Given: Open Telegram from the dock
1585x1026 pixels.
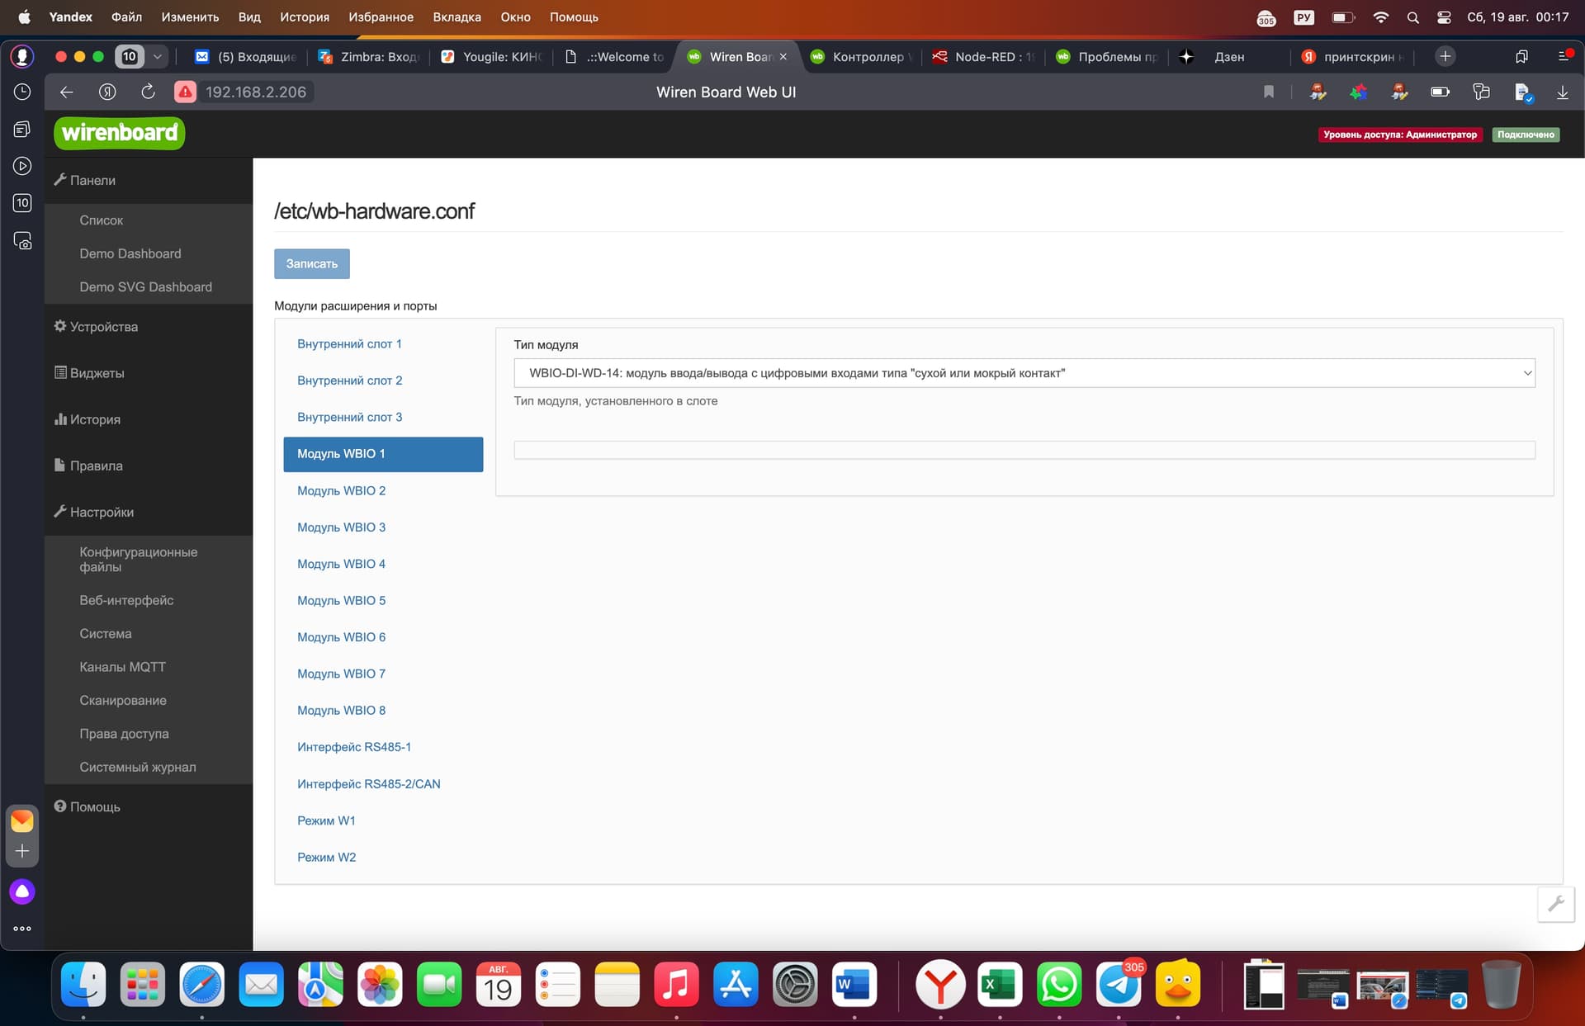Looking at the screenshot, I should coord(1119,984).
